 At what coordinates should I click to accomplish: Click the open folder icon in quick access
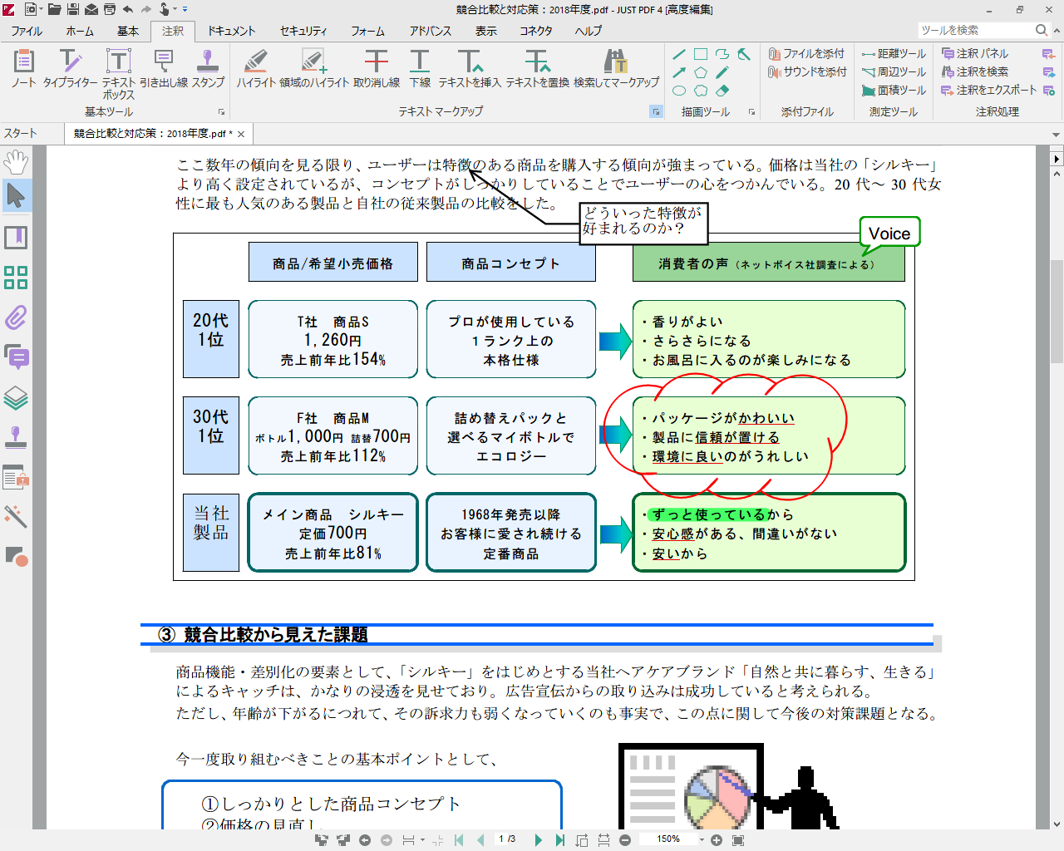coord(54,9)
